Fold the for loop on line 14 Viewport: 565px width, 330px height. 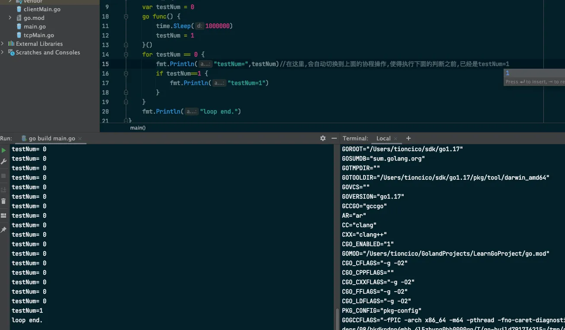(126, 54)
